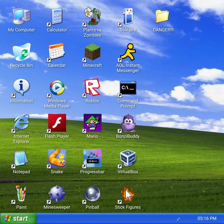Click the 05:16 PM taskbar clock
Screen dimensions: 224x224
pyautogui.click(x=207, y=218)
